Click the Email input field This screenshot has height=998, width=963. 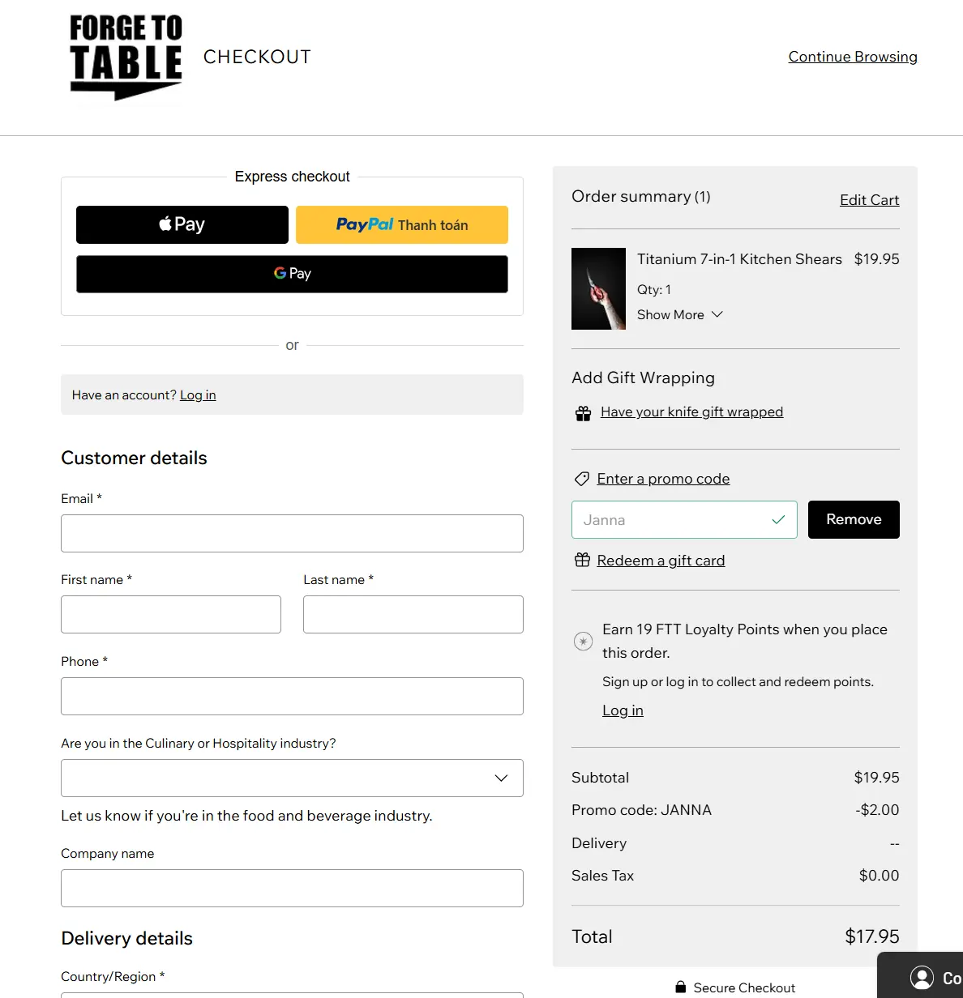tap(292, 534)
